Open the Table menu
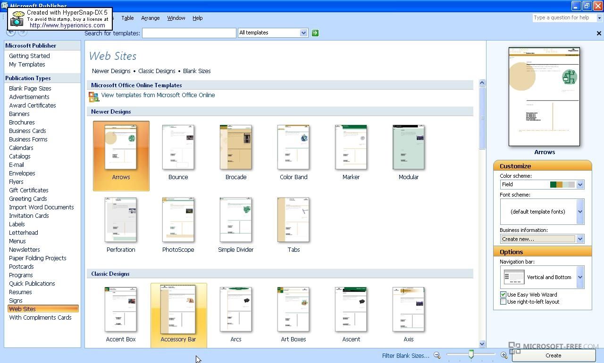Image resolution: width=604 pixels, height=363 pixels. pyautogui.click(x=127, y=18)
